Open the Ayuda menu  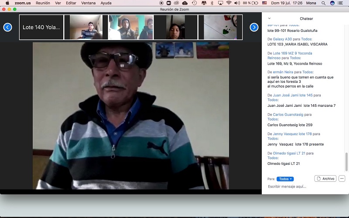(106, 3)
